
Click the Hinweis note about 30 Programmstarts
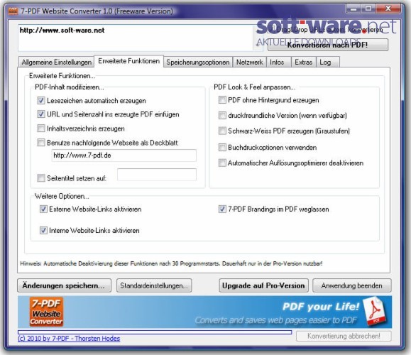171,263
